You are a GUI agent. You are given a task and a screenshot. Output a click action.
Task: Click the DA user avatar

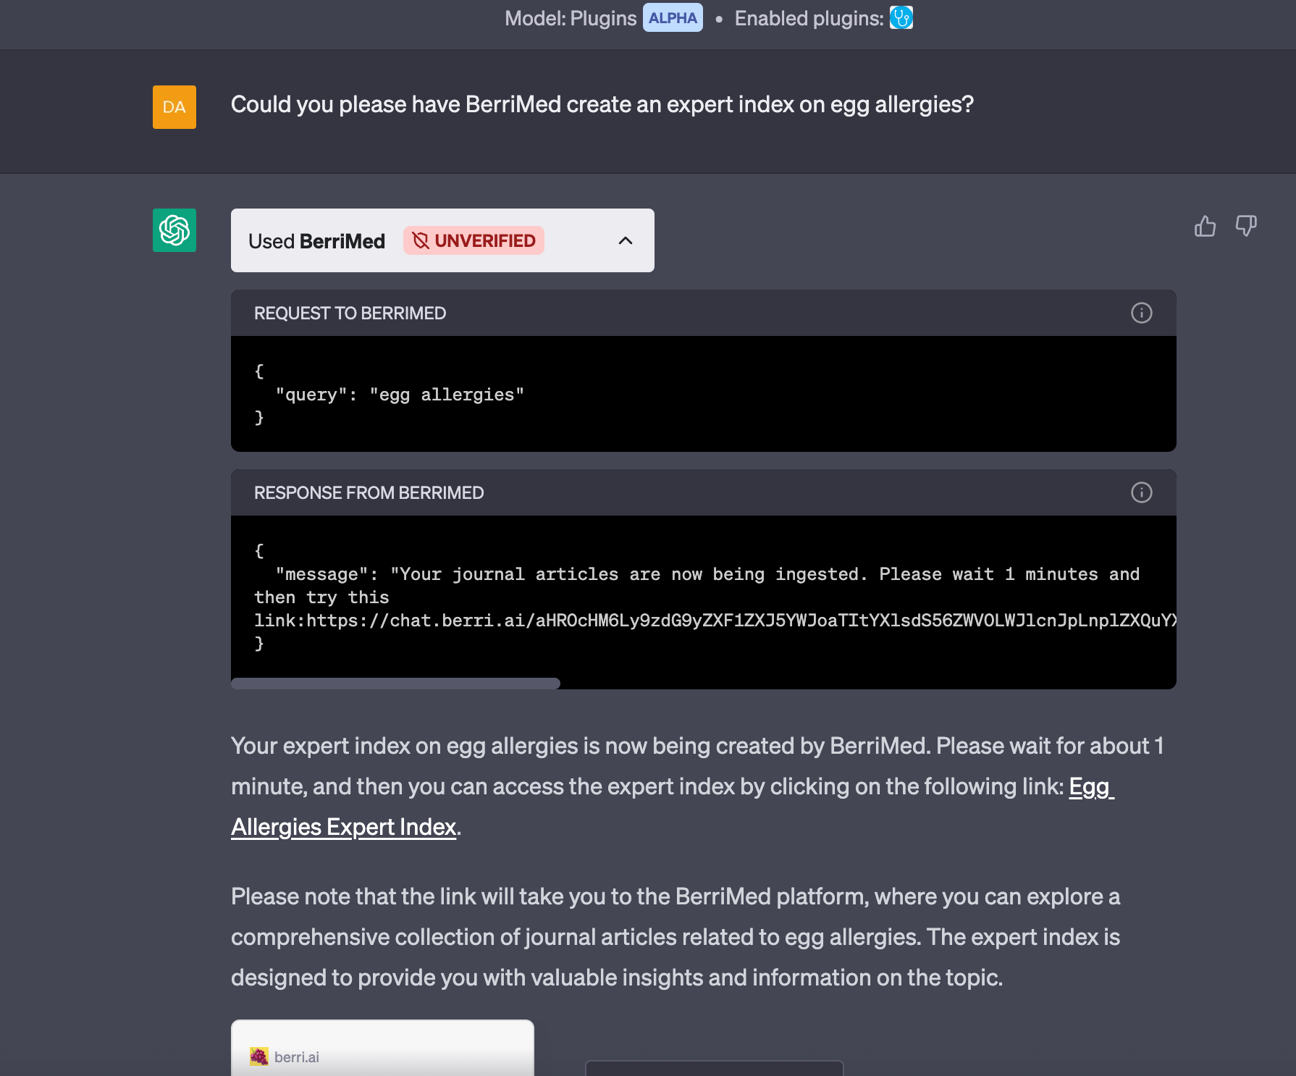click(x=174, y=107)
